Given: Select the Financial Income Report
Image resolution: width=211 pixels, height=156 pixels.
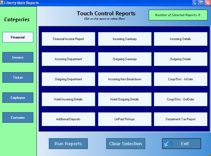Looking at the screenshot, I should tap(68, 39).
